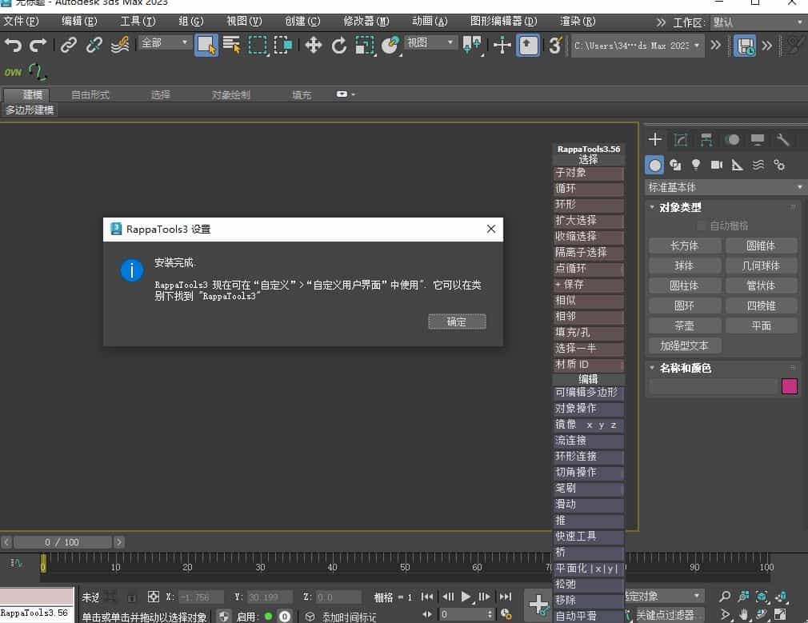Viewport: 808px width, 623px height.
Task: Click the object name input field
Action: [713, 386]
